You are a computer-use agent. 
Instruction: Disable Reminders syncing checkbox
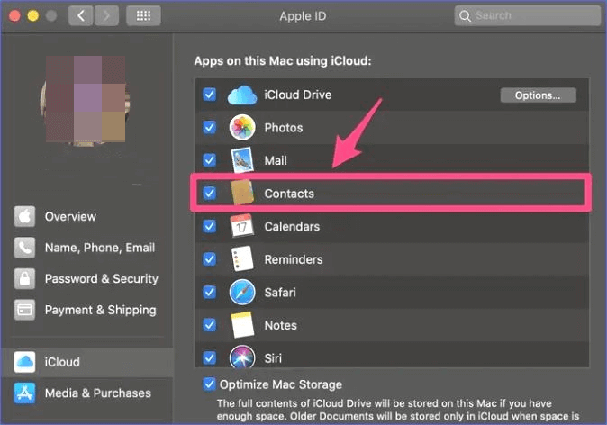pos(210,259)
